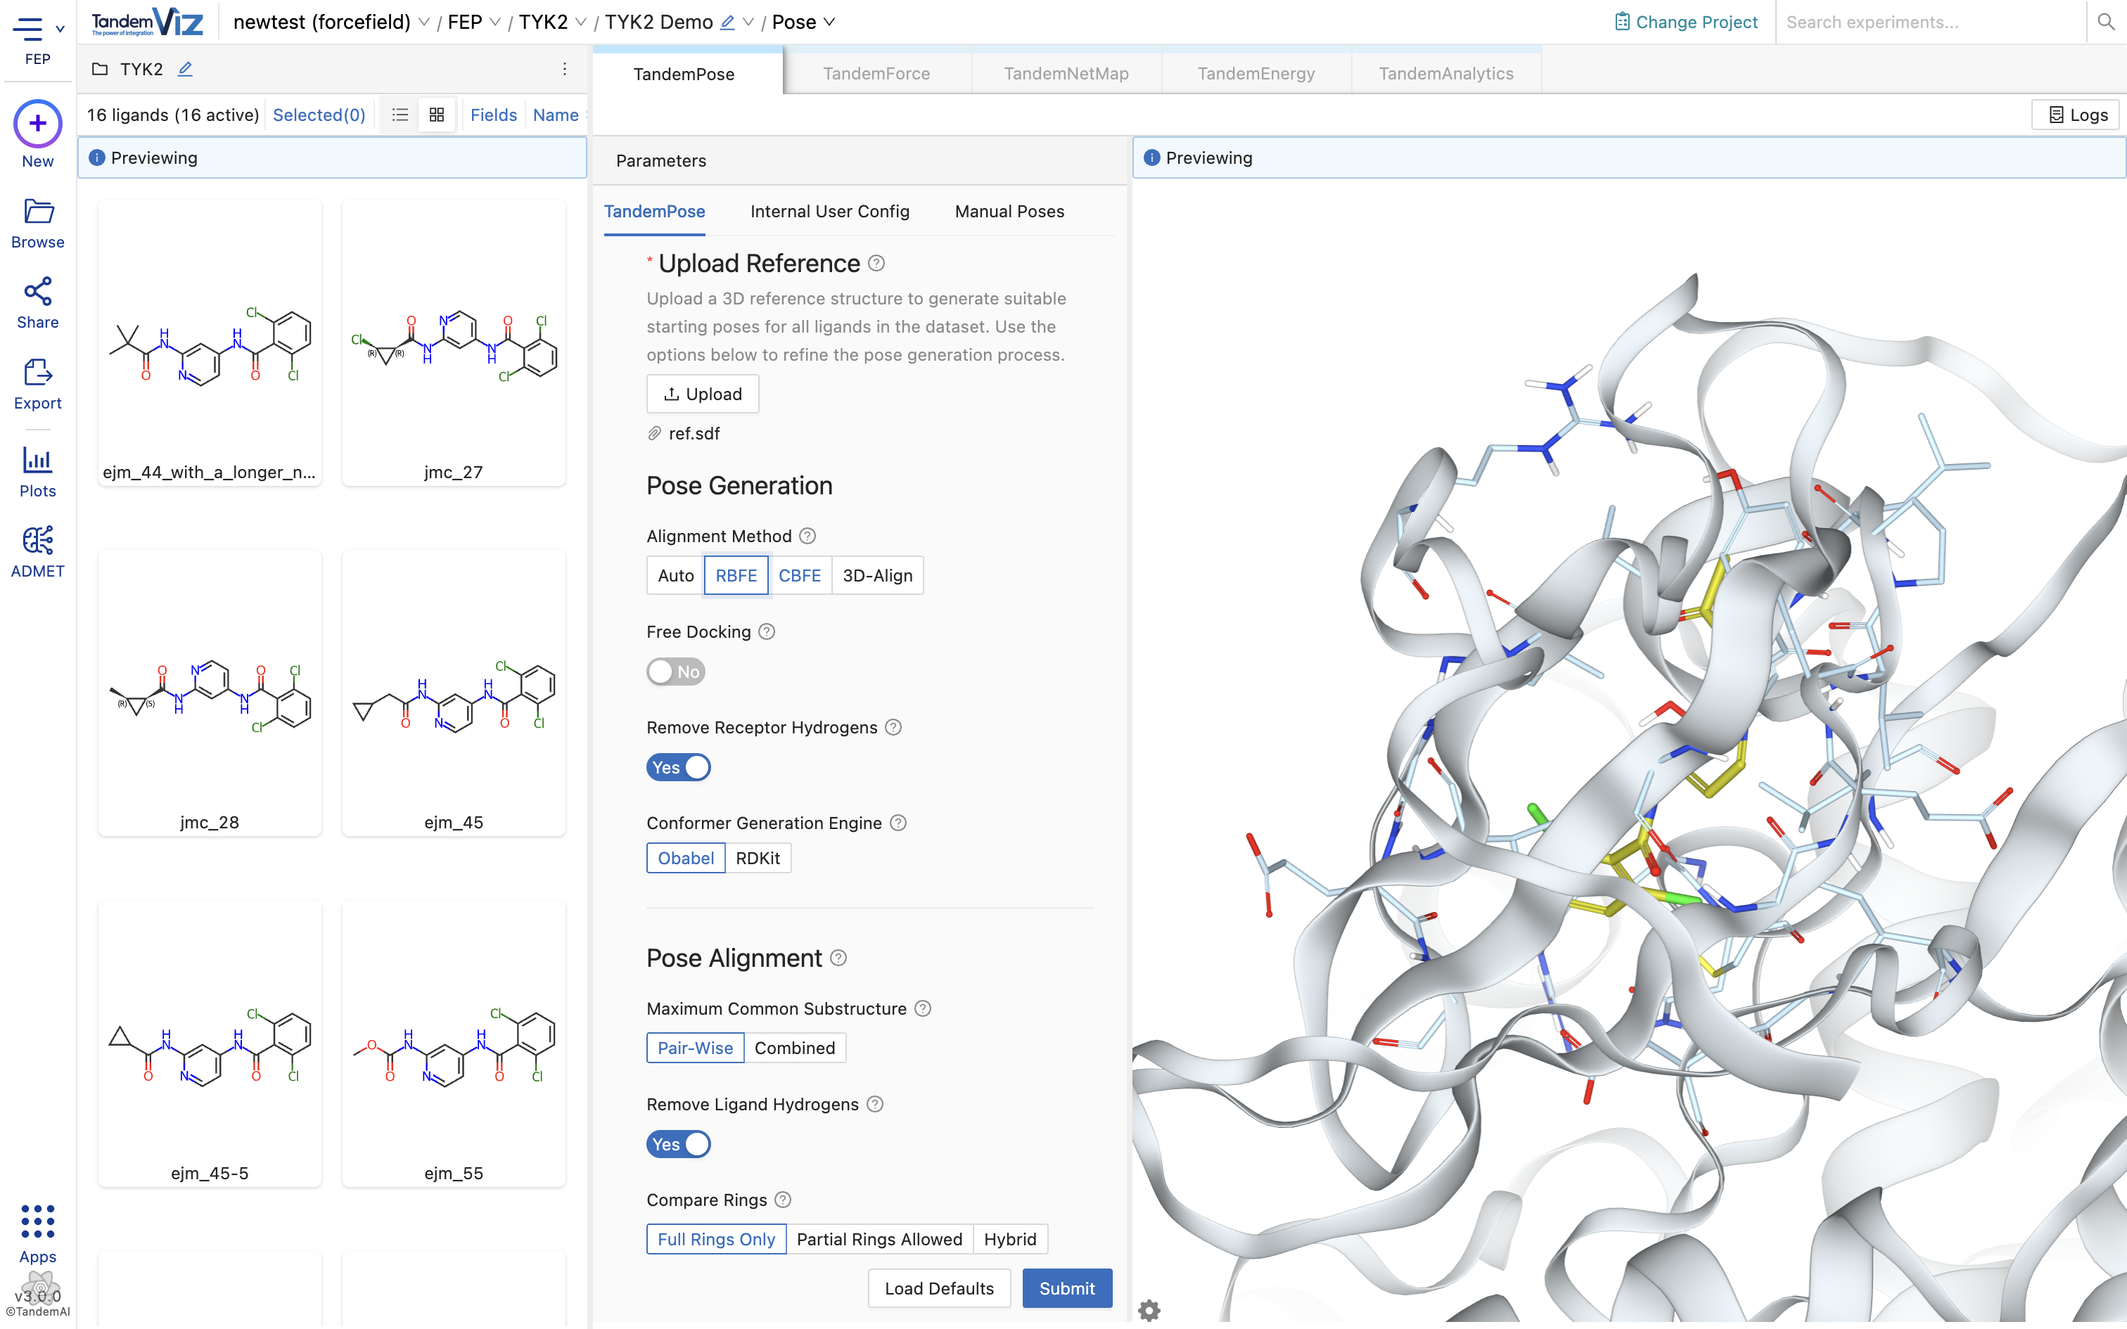Image resolution: width=2127 pixels, height=1329 pixels.
Task: Select Hybrid compare rings option
Action: click(x=1010, y=1239)
